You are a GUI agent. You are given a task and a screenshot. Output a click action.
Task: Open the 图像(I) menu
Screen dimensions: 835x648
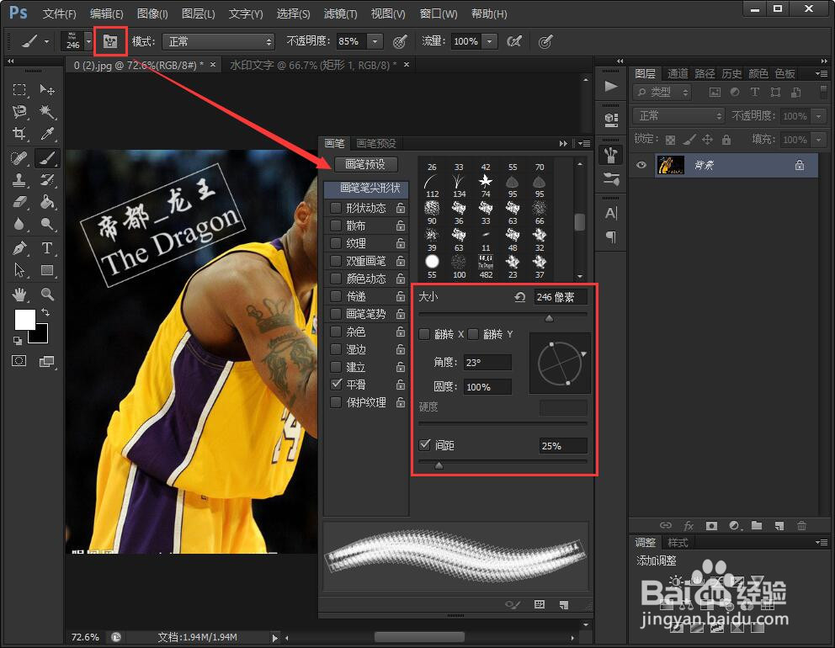pyautogui.click(x=152, y=13)
